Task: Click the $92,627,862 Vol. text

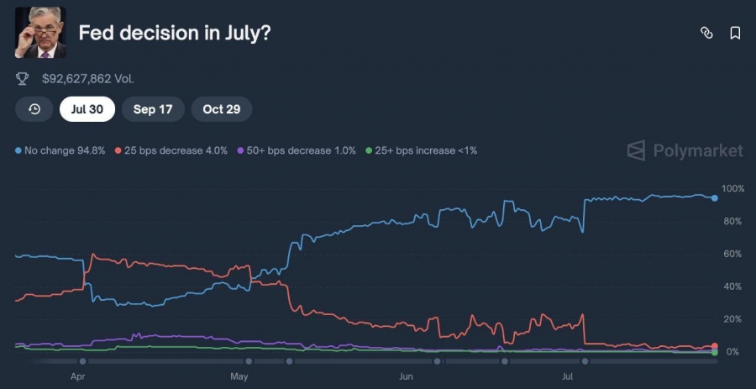Action: [x=88, y=79]
